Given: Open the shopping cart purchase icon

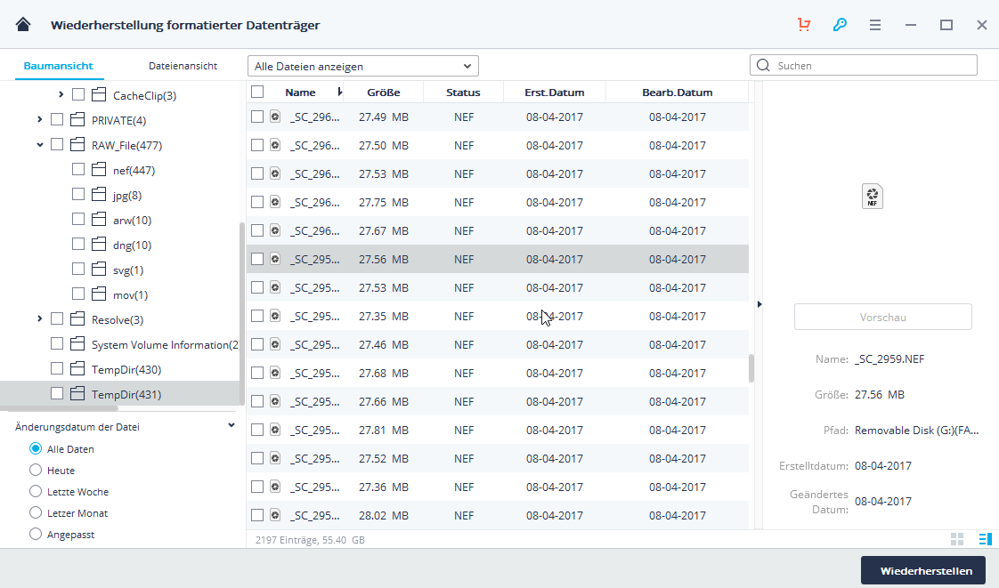Looking at the screenshot, I should [x=804, y=25].
